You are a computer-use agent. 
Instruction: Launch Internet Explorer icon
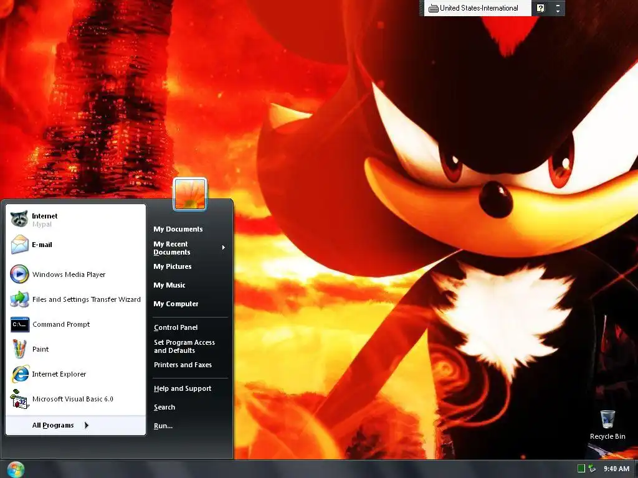(x=20, y=374)
